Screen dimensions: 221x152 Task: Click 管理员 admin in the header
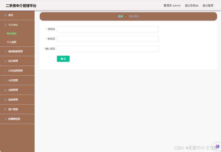point(172,6)
